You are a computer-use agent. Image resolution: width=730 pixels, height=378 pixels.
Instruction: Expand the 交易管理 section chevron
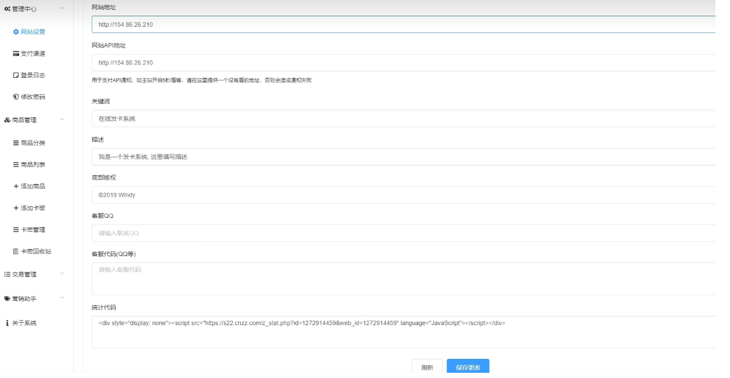(62, 273)
